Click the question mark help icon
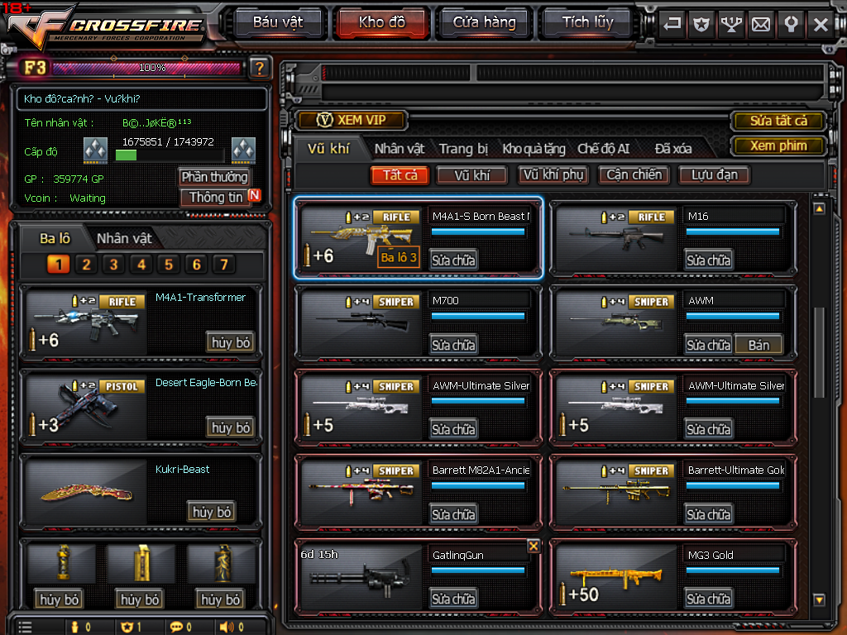847x635 pixels. point(259,68)
